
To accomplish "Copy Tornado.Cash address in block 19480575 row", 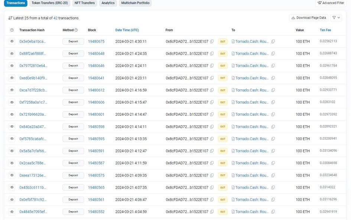I will click(273, 175).
